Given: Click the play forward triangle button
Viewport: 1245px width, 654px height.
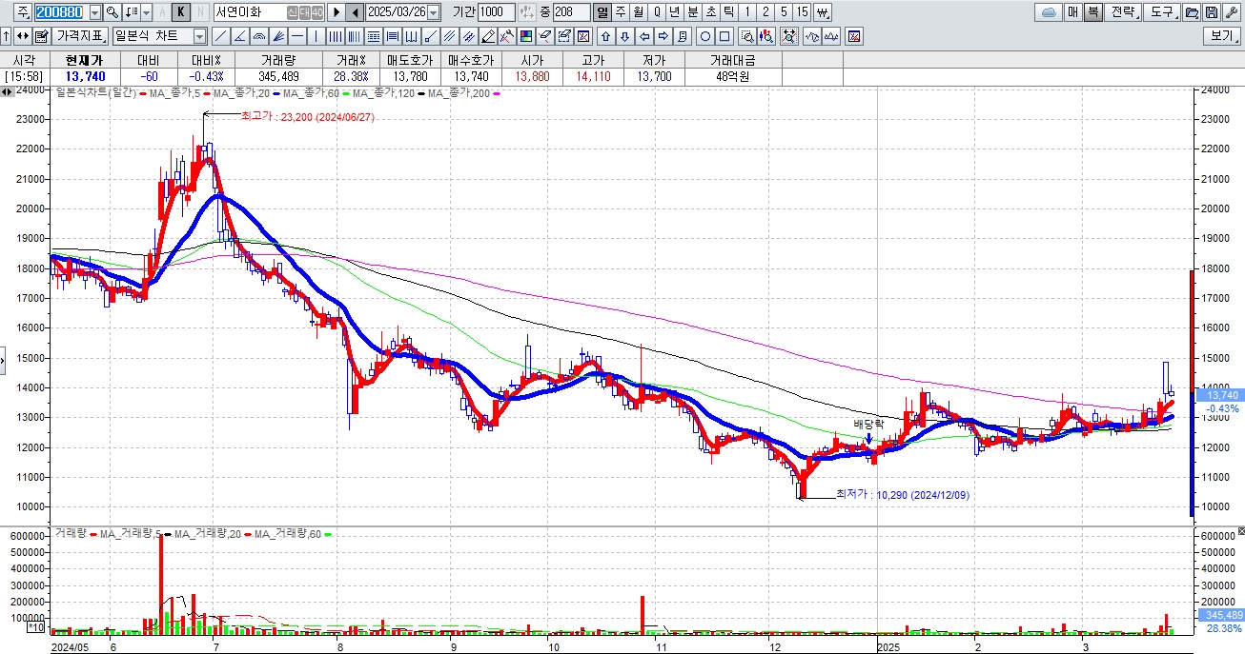Looking at the screenshot, I should pos(337,12).
